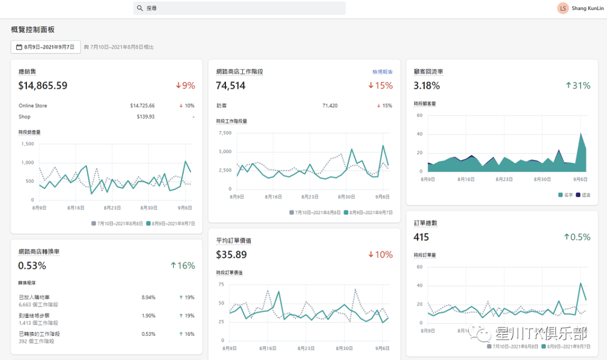
Task: Click the up arrow in 到達結帳步驟 row
Action: click(x=181, y=316)
